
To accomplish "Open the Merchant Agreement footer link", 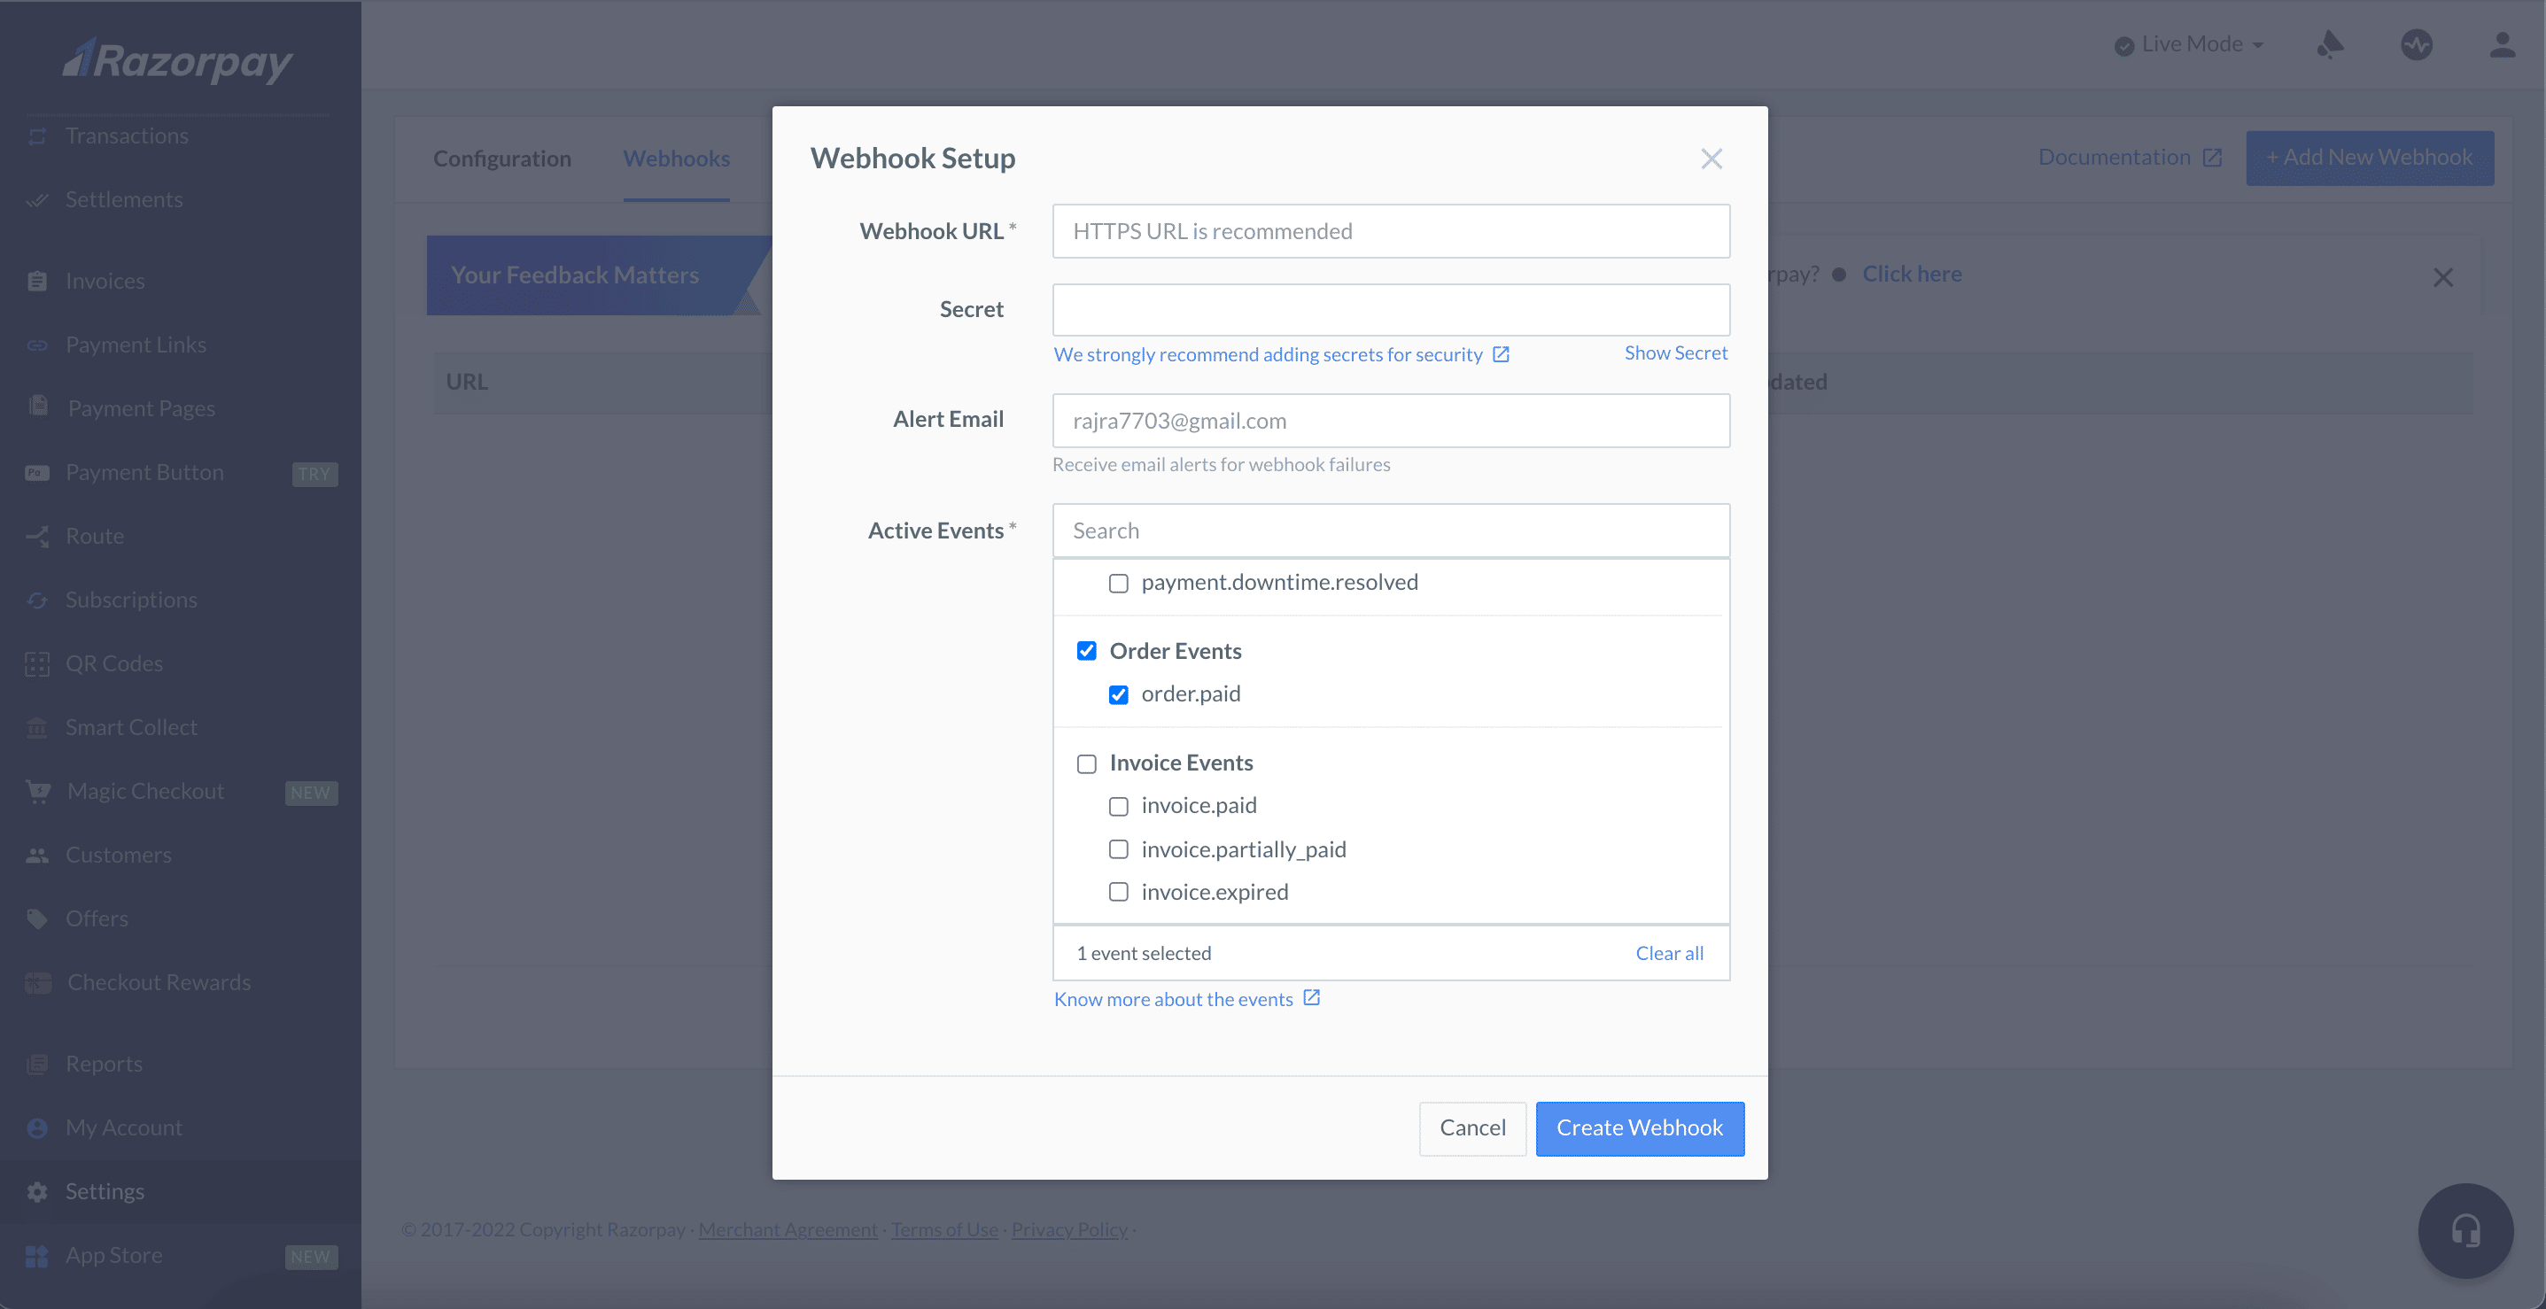I will point(788,1230).
